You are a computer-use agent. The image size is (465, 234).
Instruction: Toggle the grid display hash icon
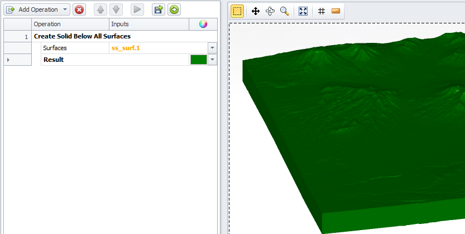click(322, 11)
